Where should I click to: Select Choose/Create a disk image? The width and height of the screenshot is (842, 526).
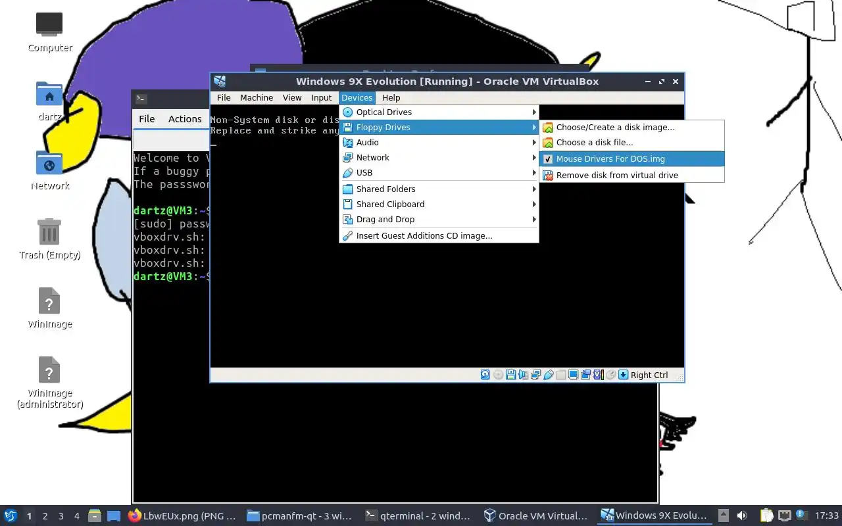click(631, 127)
